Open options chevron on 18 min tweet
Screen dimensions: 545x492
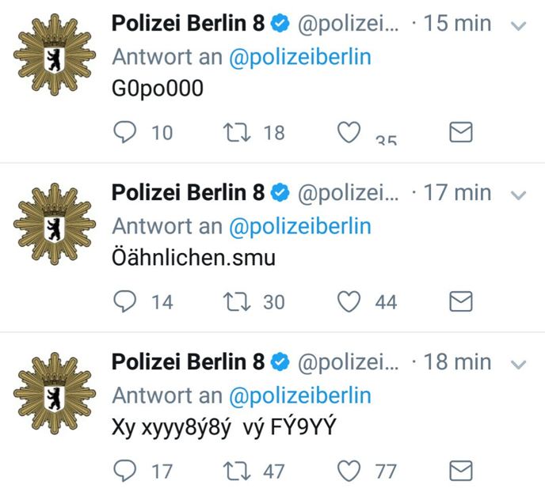(x=518, y=365)
